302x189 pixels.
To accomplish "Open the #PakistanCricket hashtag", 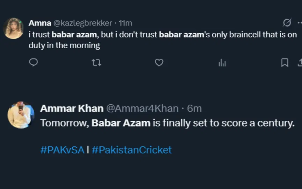I will click(132, 150).
